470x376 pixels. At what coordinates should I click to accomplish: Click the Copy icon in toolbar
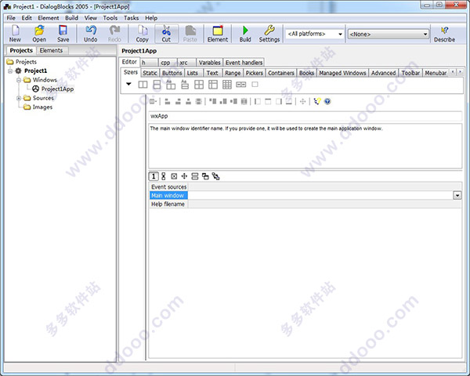[142, 31]
